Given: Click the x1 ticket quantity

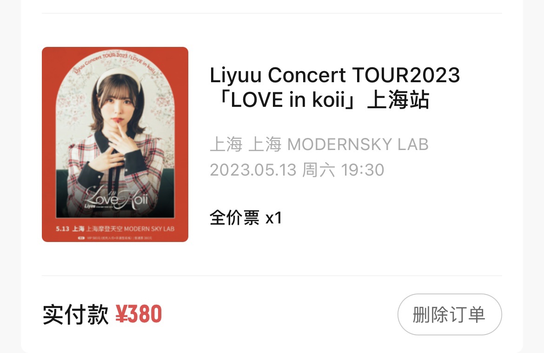Looking at the screenshot, I should 273,218.
